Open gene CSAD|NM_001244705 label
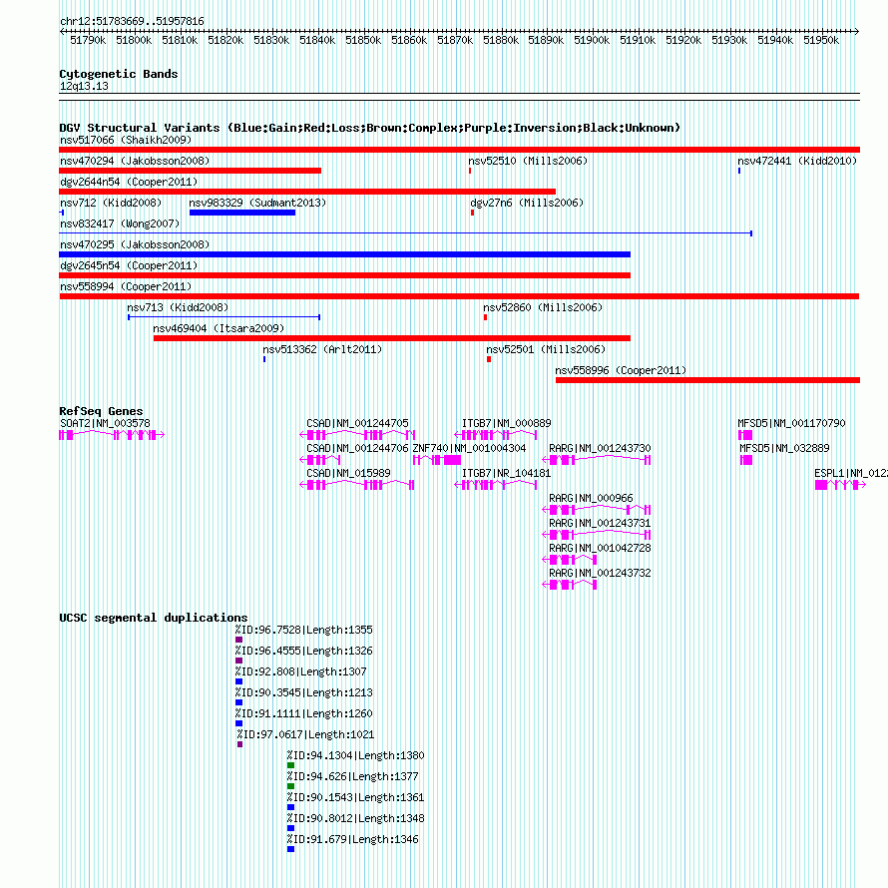888x888 pixels. point(357,423)
